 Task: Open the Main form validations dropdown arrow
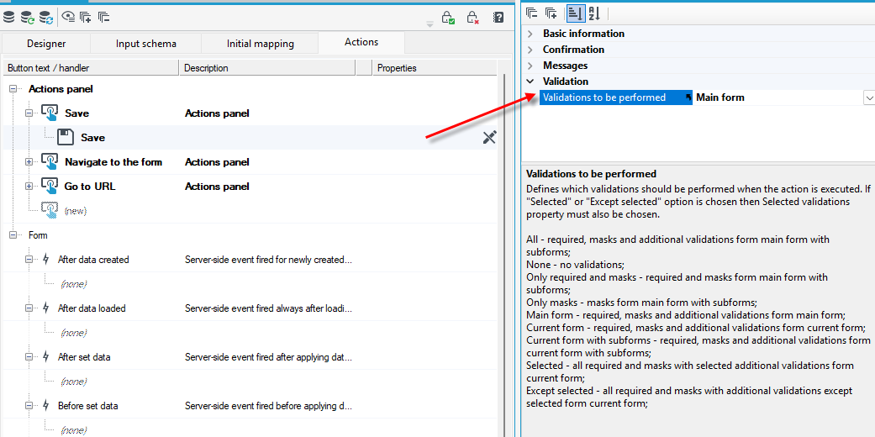pos(869,97)
